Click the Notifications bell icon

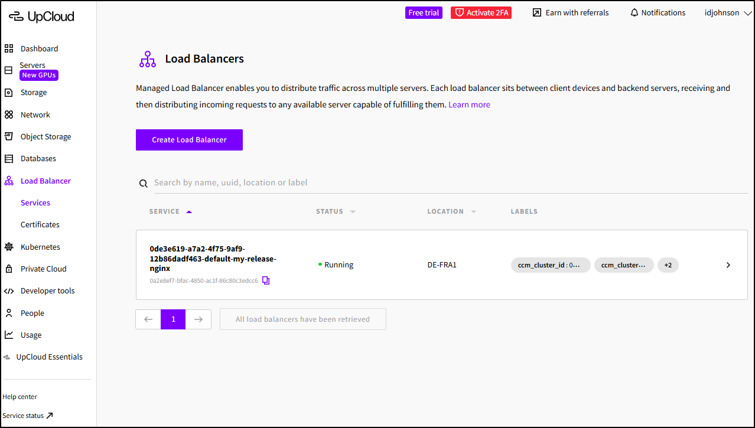[x=634, y=13]
